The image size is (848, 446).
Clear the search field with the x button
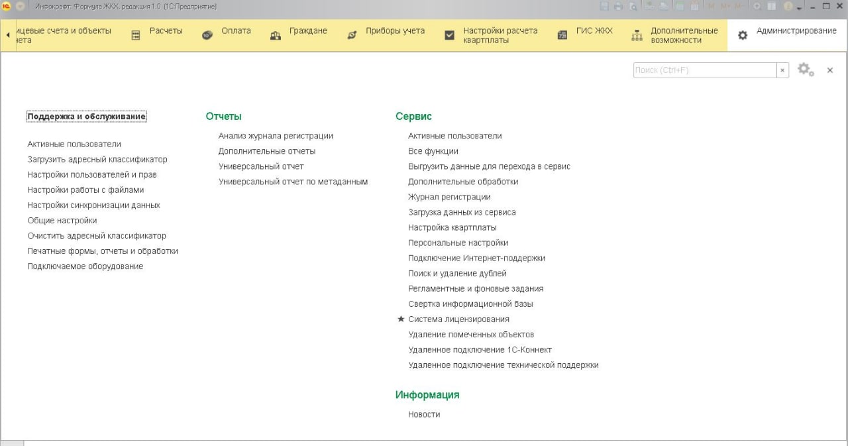(782, 70)
